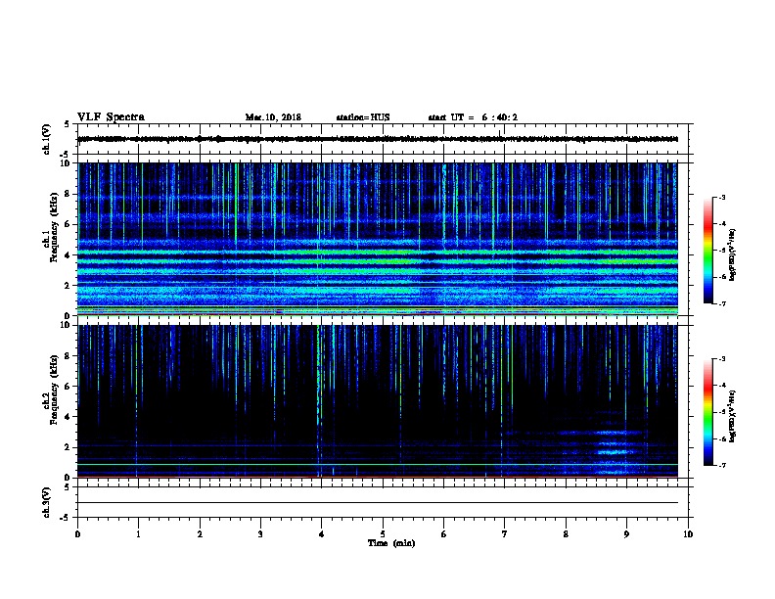Click the "ch.2 Frequency (kHz)" axis label

pos(50,390)
